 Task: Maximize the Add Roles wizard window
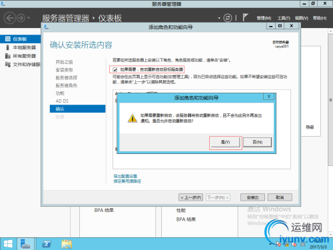[280, 26]
